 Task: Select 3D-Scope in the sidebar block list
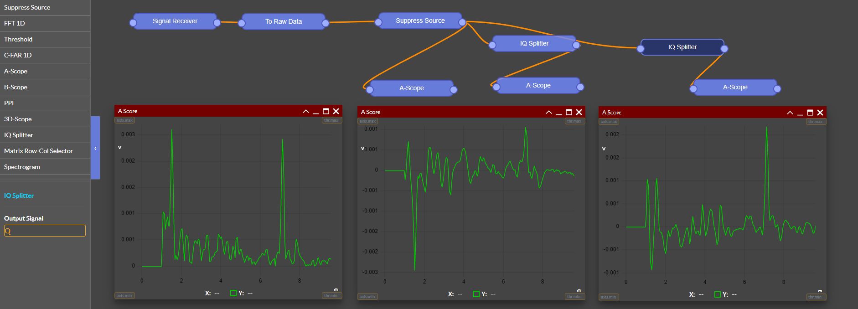(x=45, y=119)
